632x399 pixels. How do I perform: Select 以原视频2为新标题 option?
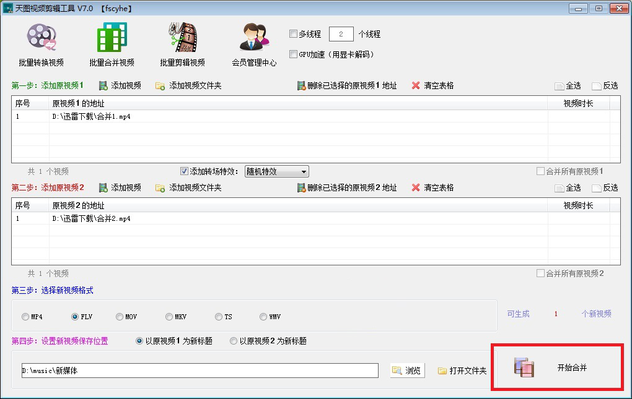point(234,341)
